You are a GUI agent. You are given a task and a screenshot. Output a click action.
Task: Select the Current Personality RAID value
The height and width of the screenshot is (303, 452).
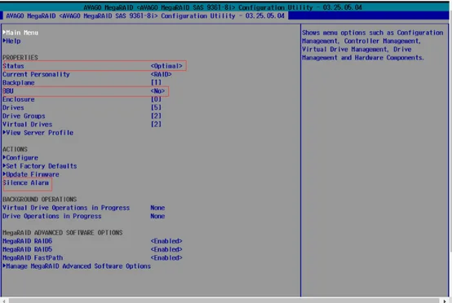[161, 74]
